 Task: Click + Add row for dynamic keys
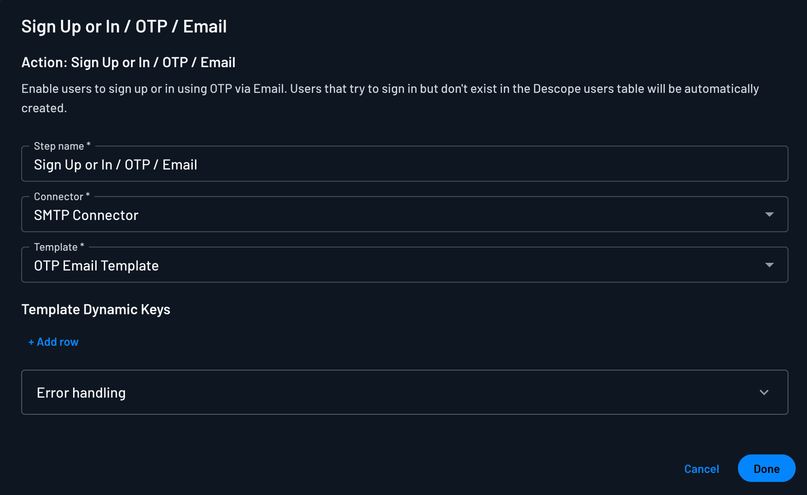coord(53,342)
